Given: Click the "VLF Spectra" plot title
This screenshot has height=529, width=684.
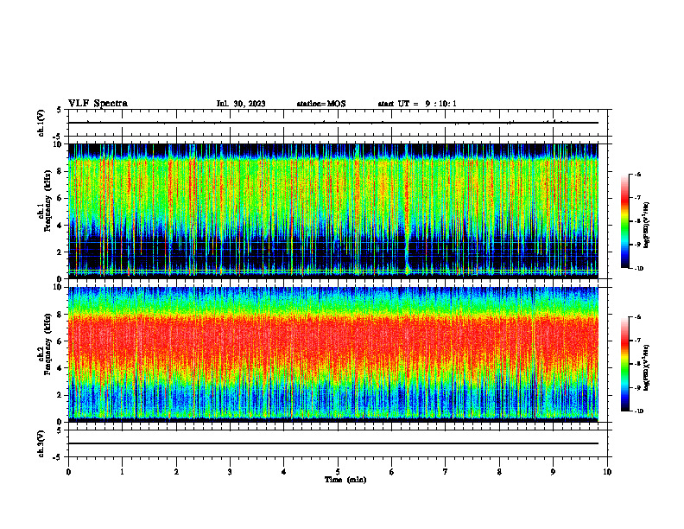Looking at the screenshot, I should pos(98,104).
